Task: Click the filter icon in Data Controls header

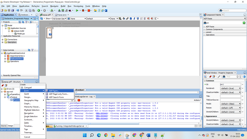Action: [32, 50]
